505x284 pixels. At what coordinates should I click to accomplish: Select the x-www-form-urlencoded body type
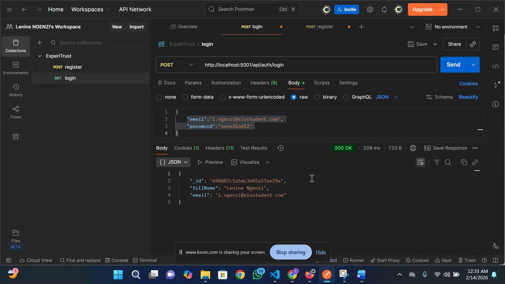[223, 97]
